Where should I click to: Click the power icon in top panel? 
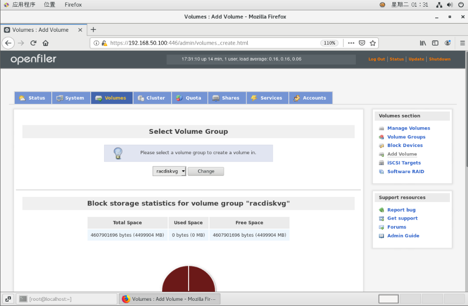461,5
